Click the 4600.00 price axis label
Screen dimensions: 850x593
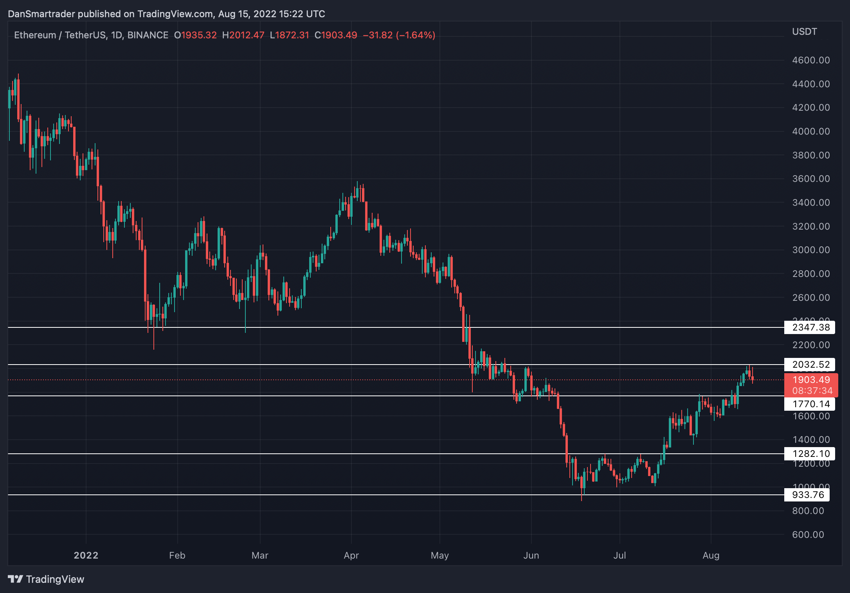[x=811, y=60]
